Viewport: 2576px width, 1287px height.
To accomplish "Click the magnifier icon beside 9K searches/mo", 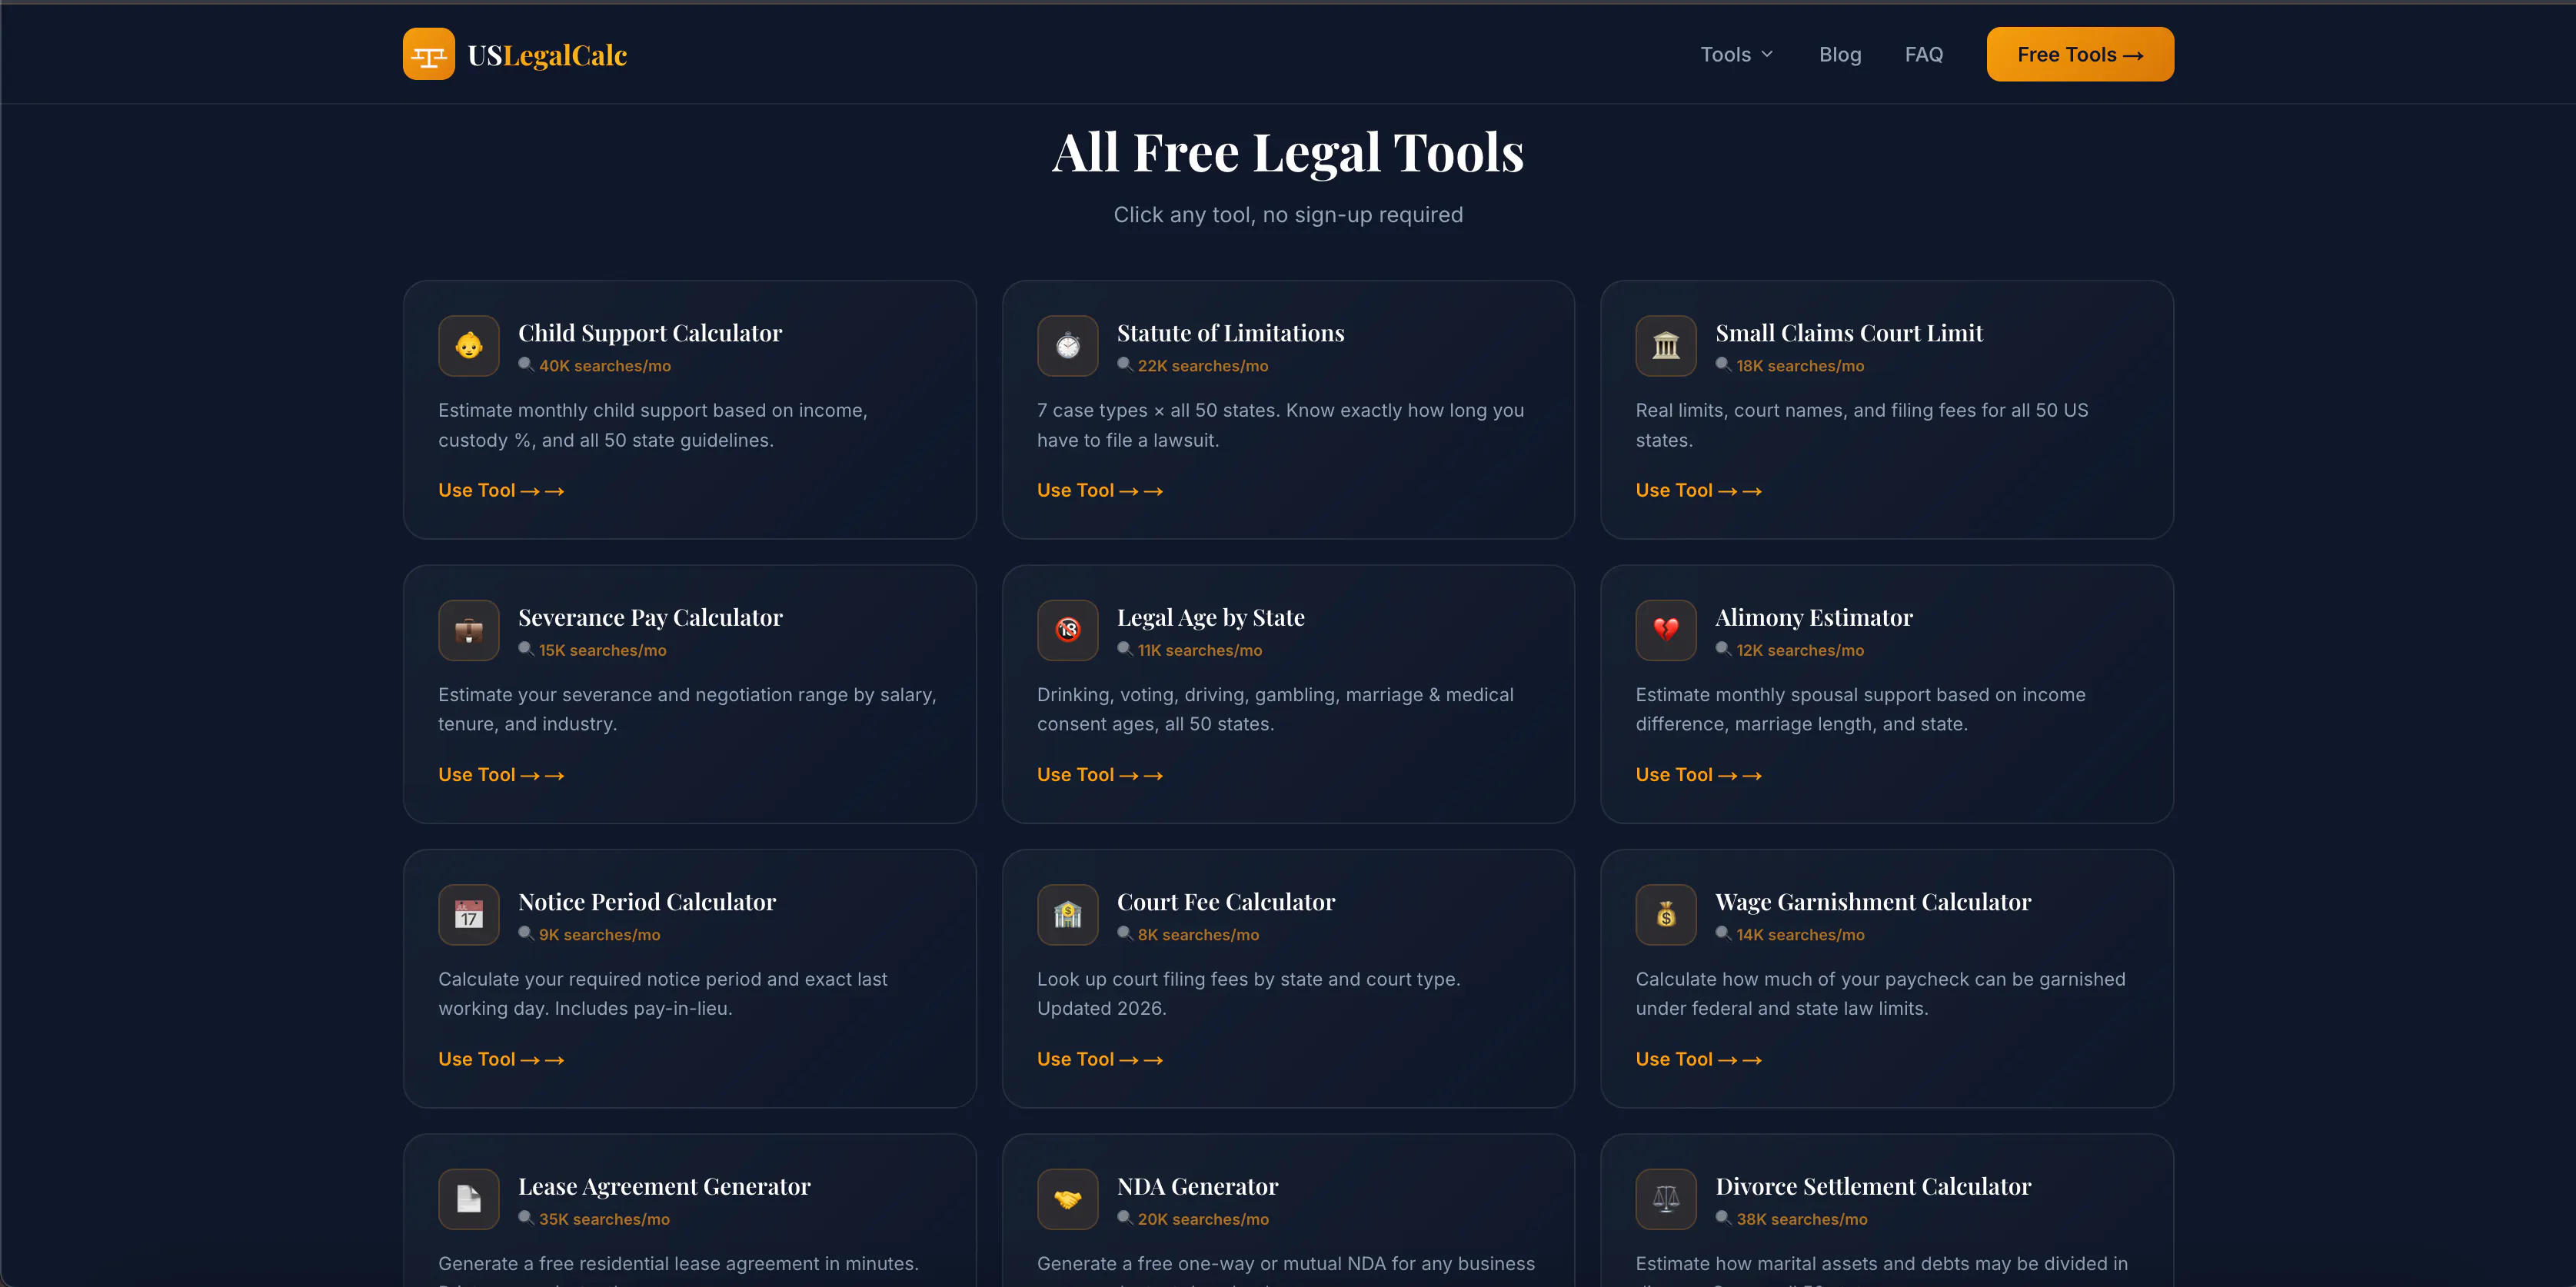I will click(x=526, y=934).
